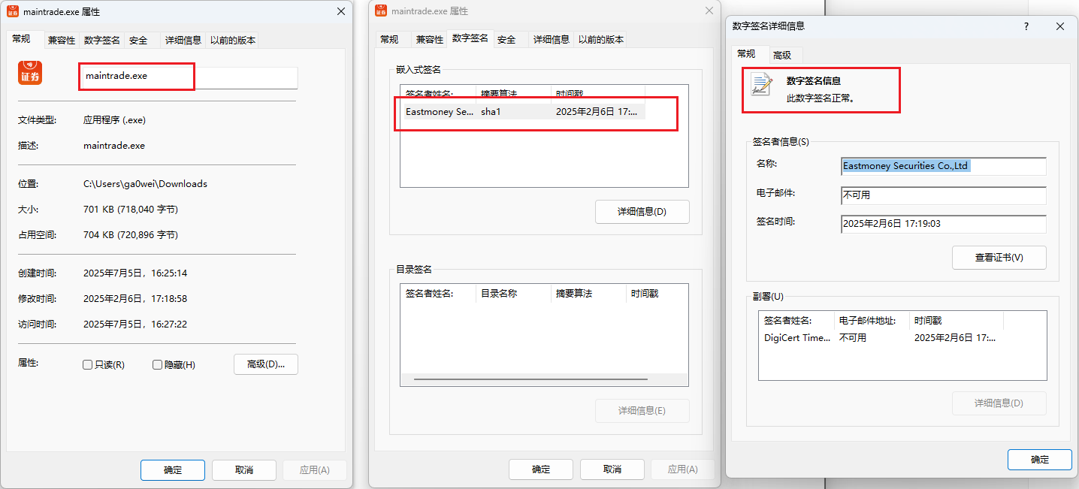Screen dimensions: 1079x489
Task: Click the 此数字签名正常。 status text
Action: [821, 98]
